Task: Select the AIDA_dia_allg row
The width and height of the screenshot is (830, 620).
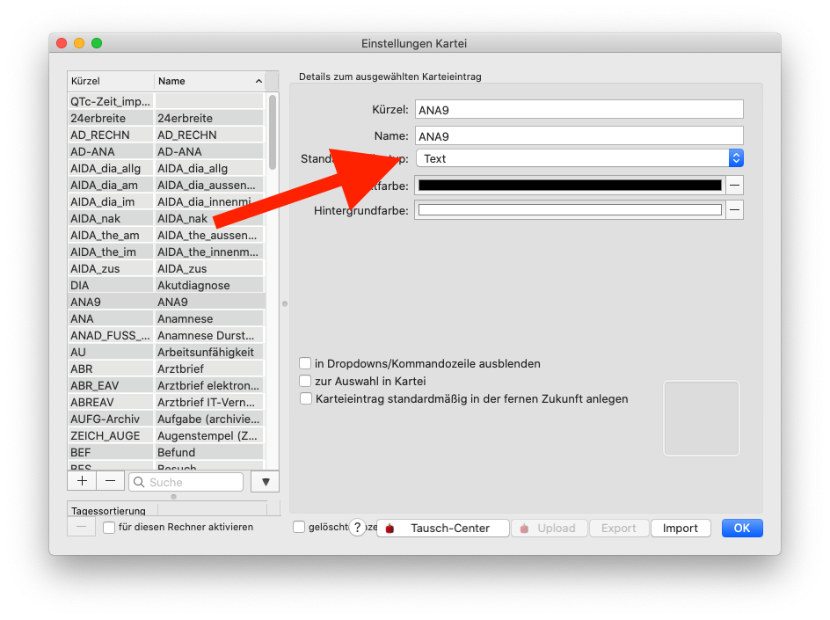Action: tap(165, 168)
